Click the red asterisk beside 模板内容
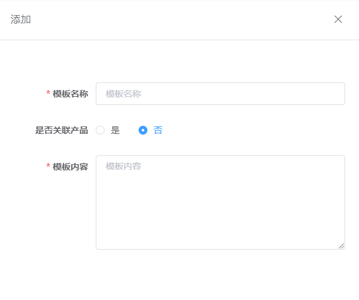Image resolution: width=359 pixels, height=300 pixels. tap(48, 165)
